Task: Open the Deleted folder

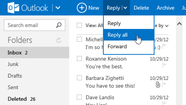Action: coord(35,99)
